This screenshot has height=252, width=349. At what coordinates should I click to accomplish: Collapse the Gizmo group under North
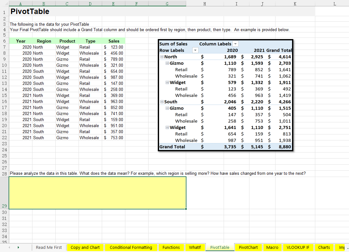click(166, 63)
